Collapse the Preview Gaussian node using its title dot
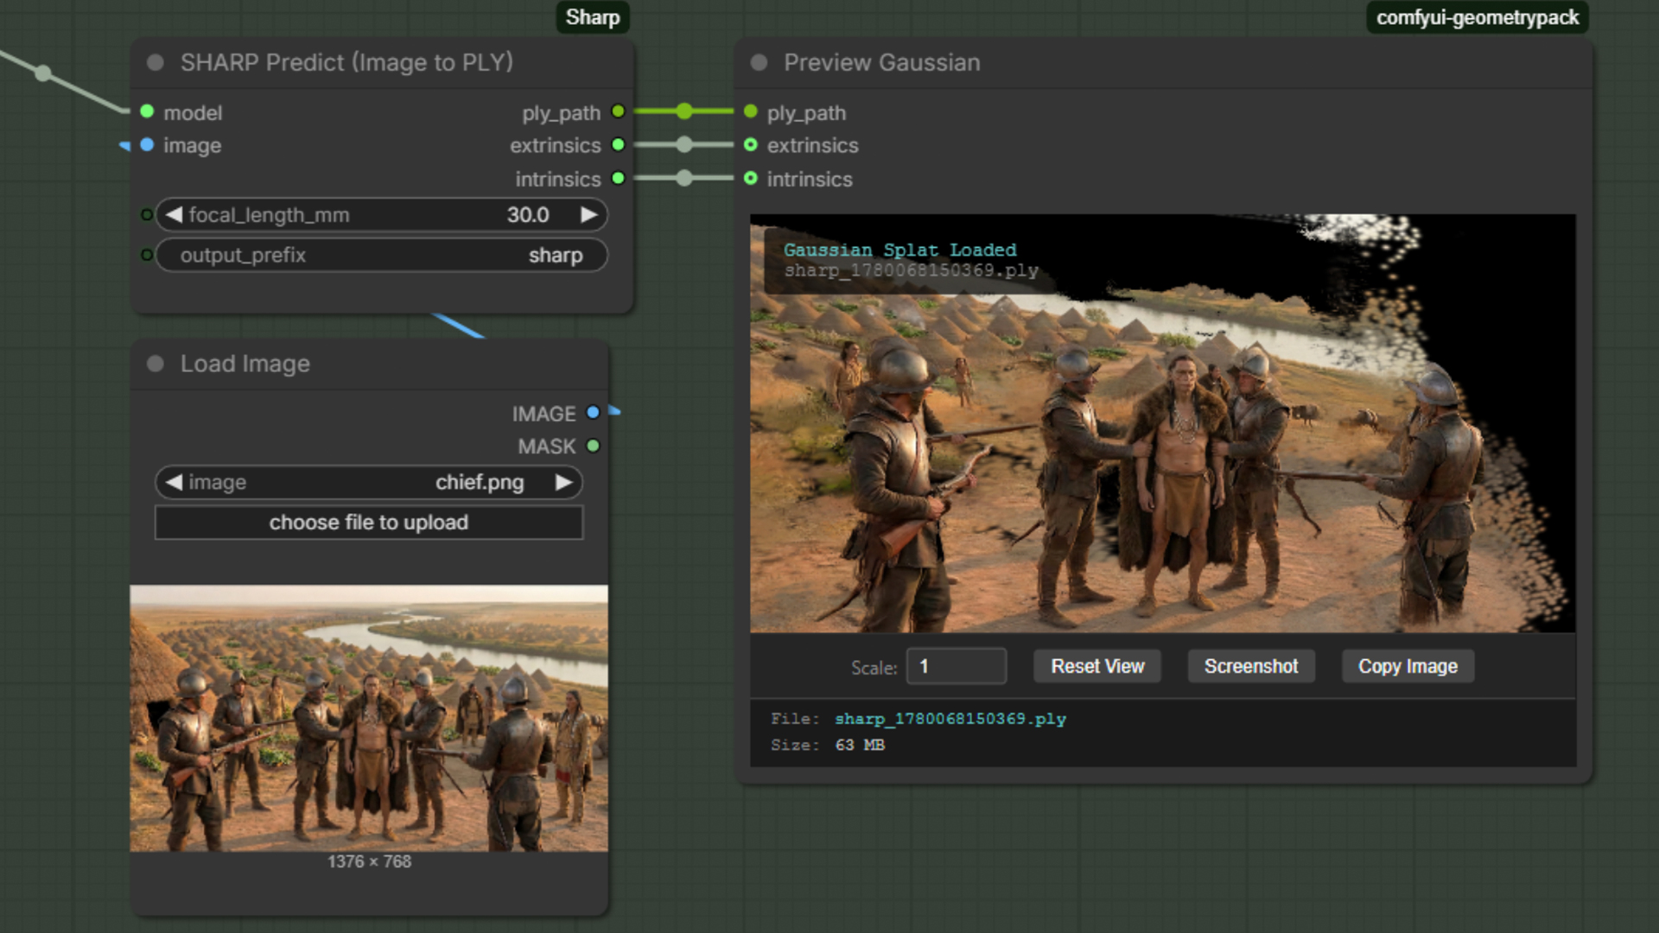 [759, 62]
